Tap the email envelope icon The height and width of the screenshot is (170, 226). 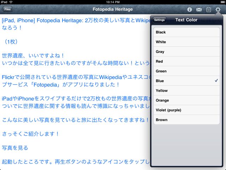[199, 10]
